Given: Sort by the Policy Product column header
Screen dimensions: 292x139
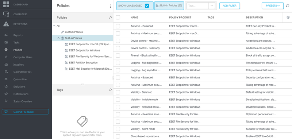Looking at the screenshot, I should [x=180, y=18].
